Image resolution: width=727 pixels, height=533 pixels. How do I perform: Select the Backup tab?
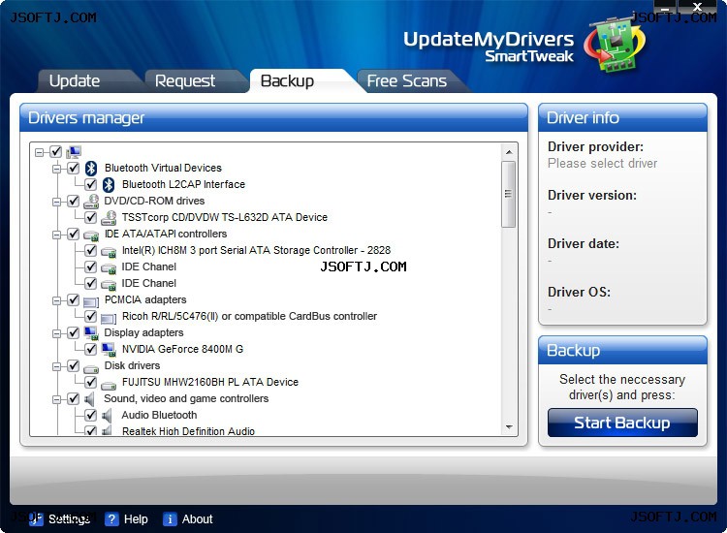(288, 81)
